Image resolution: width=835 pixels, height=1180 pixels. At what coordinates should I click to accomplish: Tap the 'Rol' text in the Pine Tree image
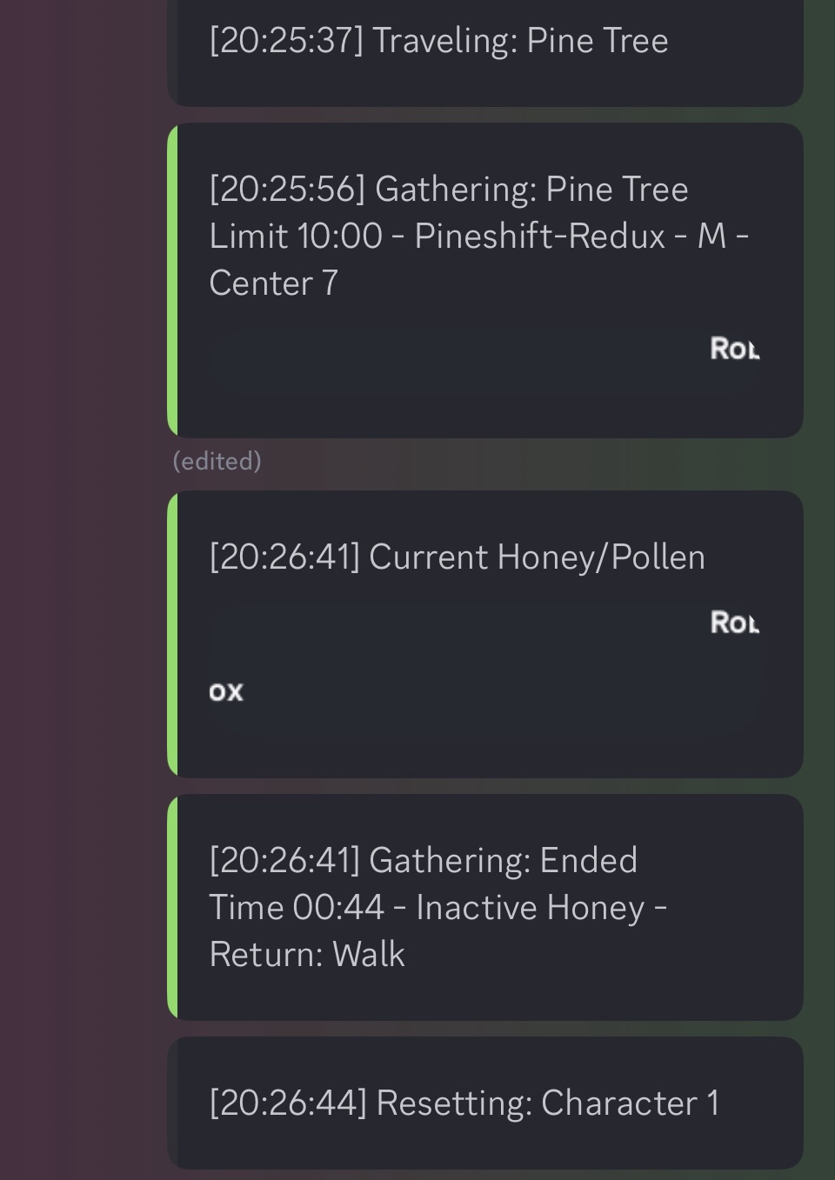[x=734, y=349]
